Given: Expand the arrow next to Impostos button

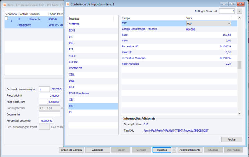Looking at the screenshot, I should point(174,150).
